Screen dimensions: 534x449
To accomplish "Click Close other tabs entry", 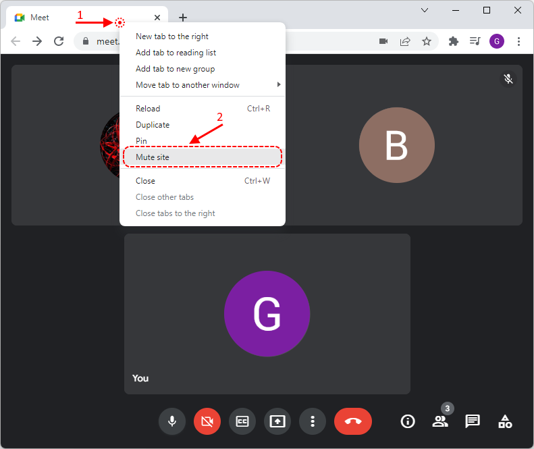I will pyautogui.click(x=203, y=197).
